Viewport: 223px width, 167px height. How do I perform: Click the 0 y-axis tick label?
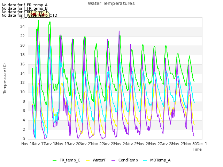pyautogui.click(x=24, y=139)
